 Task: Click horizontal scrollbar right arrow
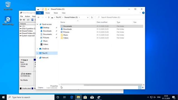144,85
